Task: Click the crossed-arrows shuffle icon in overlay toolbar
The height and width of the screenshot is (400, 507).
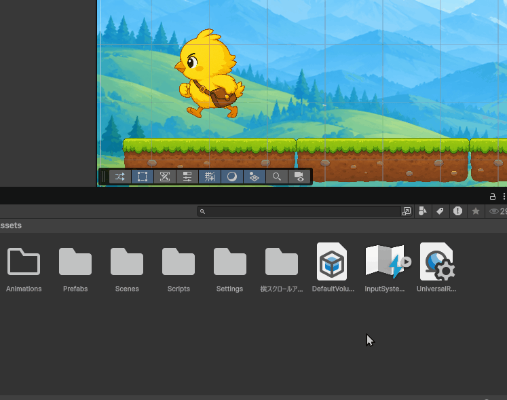Action: (x=120, y=177)
